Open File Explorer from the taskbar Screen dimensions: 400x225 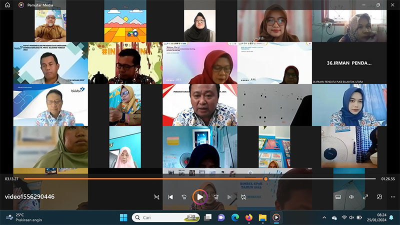coord(262,217)
